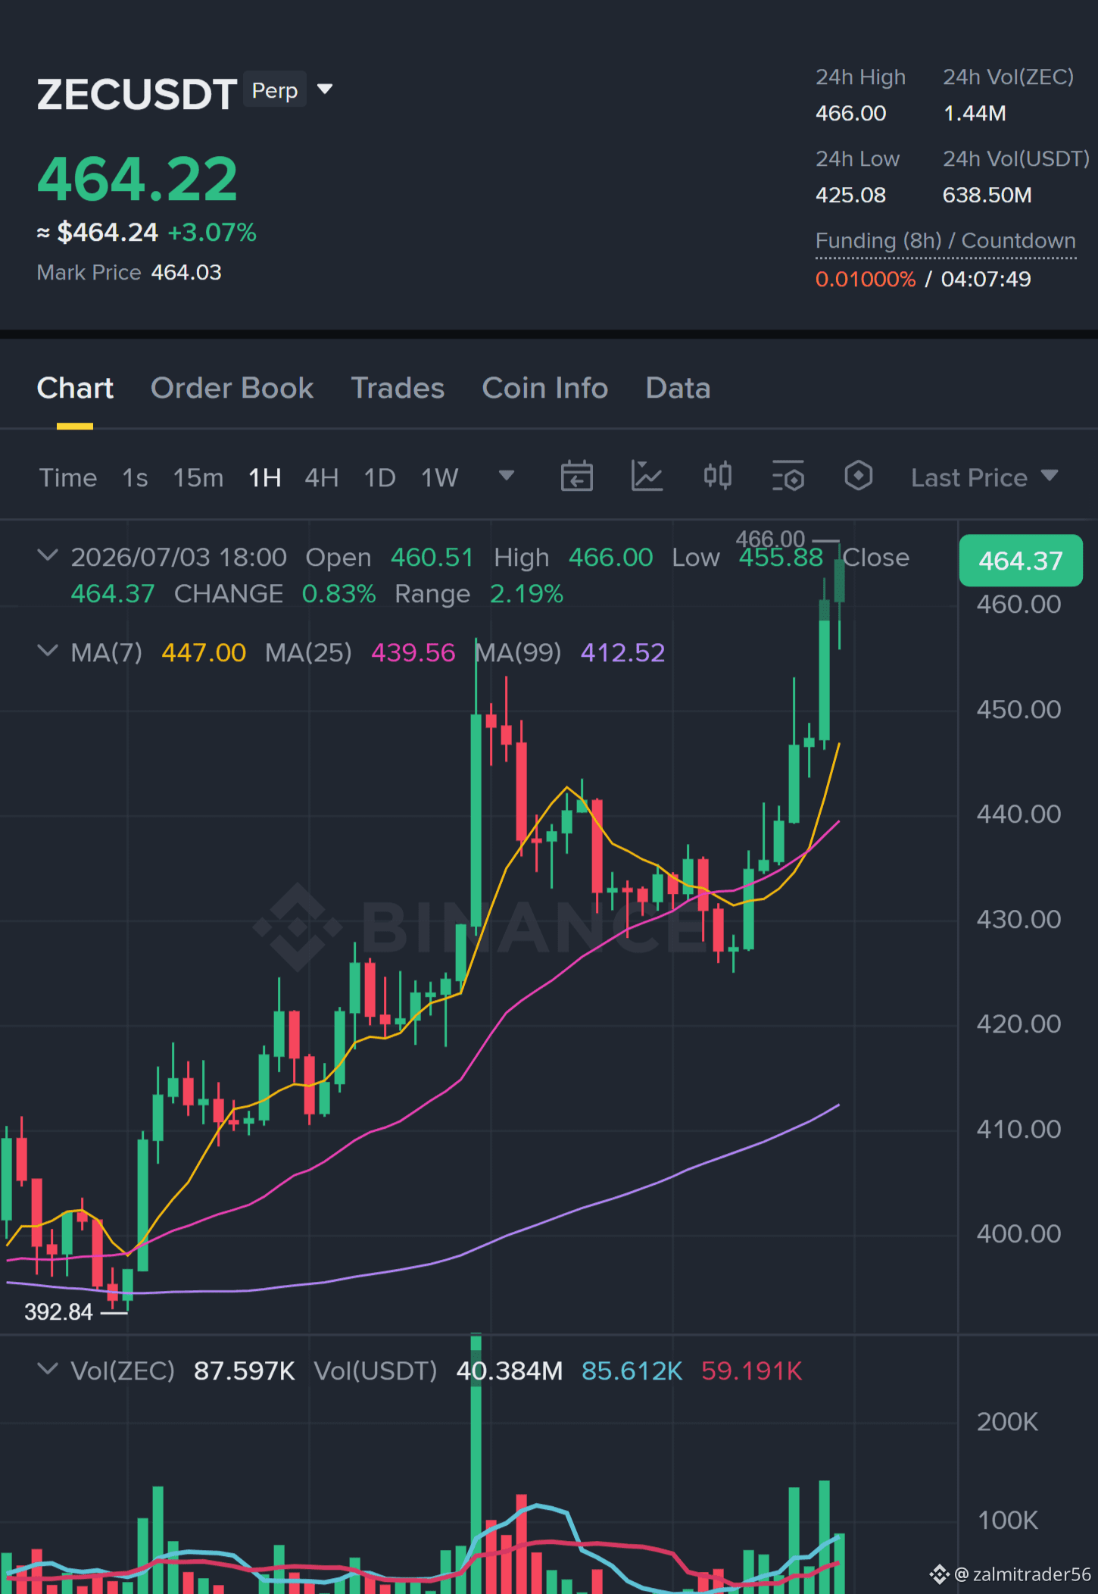Switch to the Order Book tab
Screen dimensions: 1098x1594
pyautogui.click(x=232, y=388)
